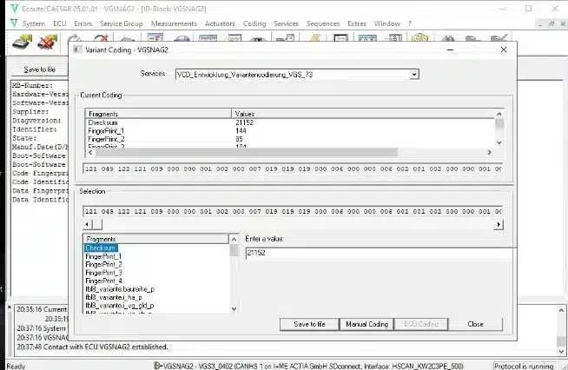
Task: Click the down arrow of the Selection fragments list
Action: (x=234, y=308)
